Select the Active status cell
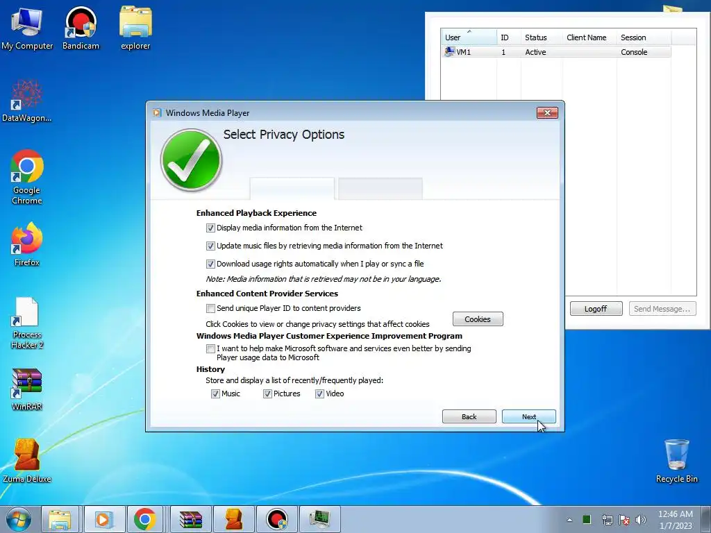The width and height of the screenshot is (711, 533). point(535,52)
